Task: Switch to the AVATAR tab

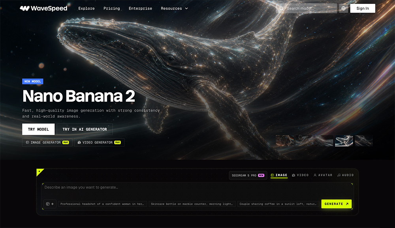Action: click(x=323, y=175)
